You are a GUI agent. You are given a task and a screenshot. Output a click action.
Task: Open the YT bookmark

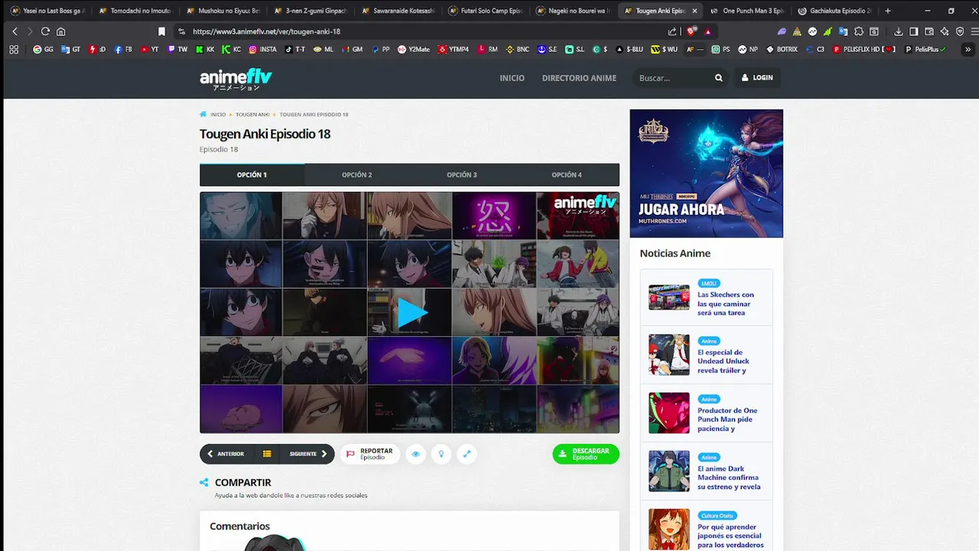(x=150, y=49)
